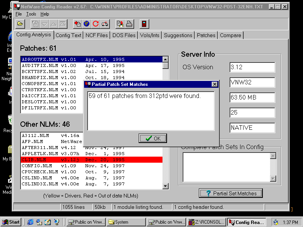The image size is (303, 227).
Task: Select AUDITFIX.NLM patch row
Action: pos(92,65)
